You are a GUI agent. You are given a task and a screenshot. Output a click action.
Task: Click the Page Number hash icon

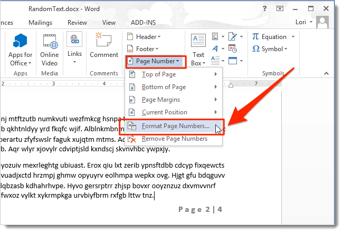pos(130,61)
